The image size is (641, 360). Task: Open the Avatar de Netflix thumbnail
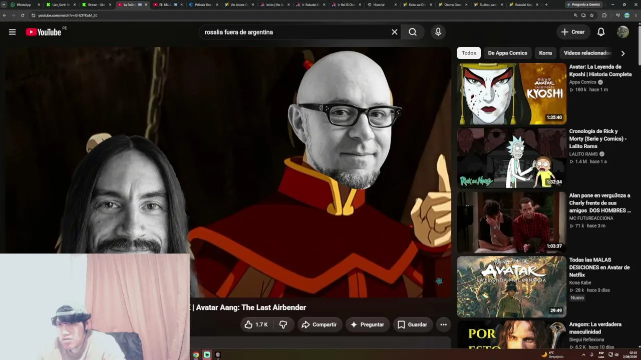512,287
